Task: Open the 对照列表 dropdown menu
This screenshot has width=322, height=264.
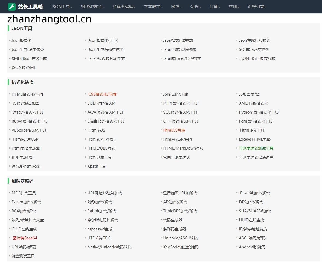Action: coord(257,7)
